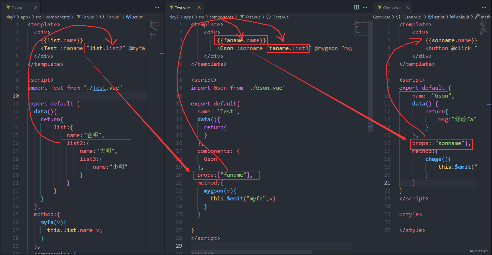Open More Actions menu for Test.vue group

pos(365,7)
